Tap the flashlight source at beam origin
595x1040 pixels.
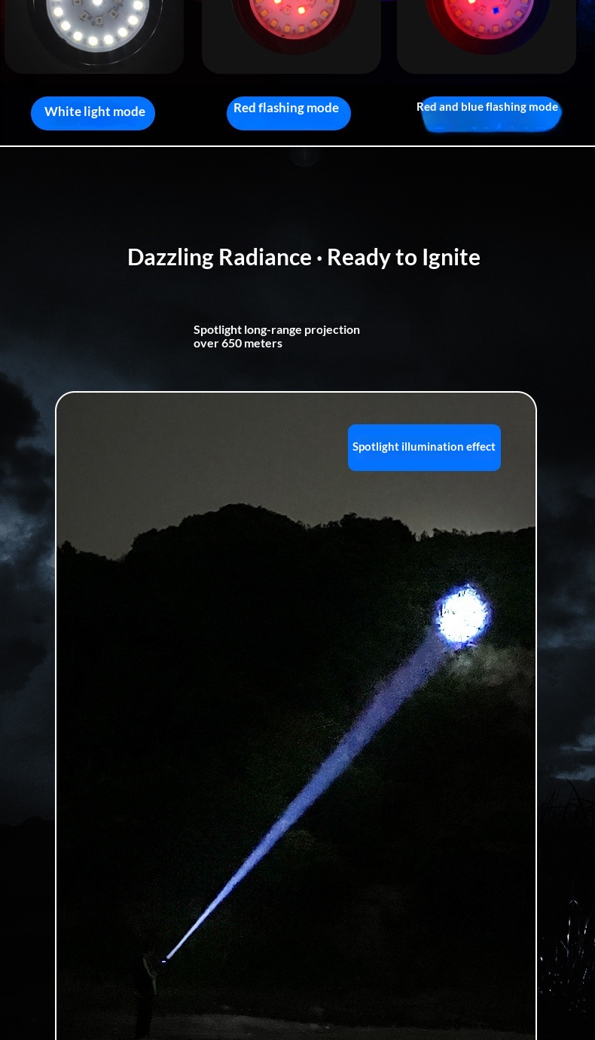tap(164, 961)
